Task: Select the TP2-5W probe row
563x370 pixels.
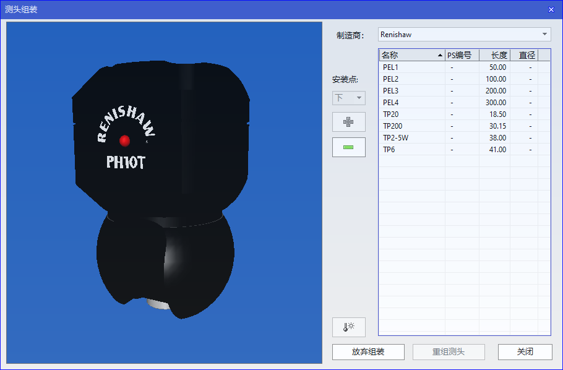Action: [465, 138]
